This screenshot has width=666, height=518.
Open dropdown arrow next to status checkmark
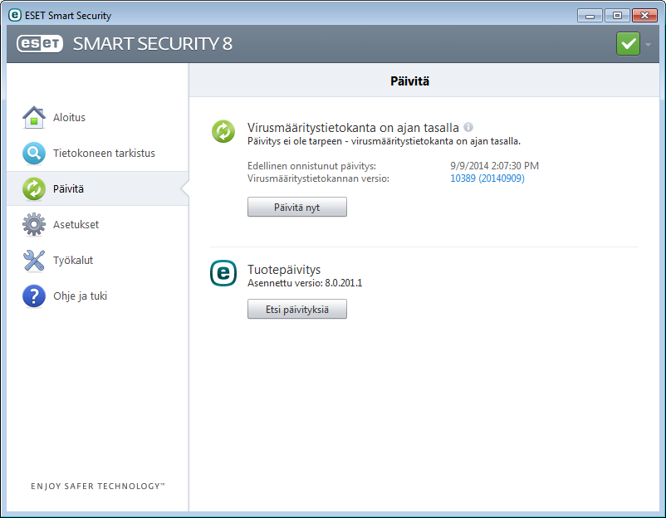coord(649,44)
